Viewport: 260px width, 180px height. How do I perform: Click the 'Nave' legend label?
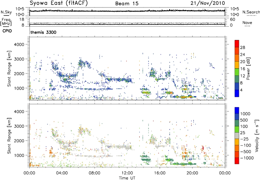coord(247,22)
